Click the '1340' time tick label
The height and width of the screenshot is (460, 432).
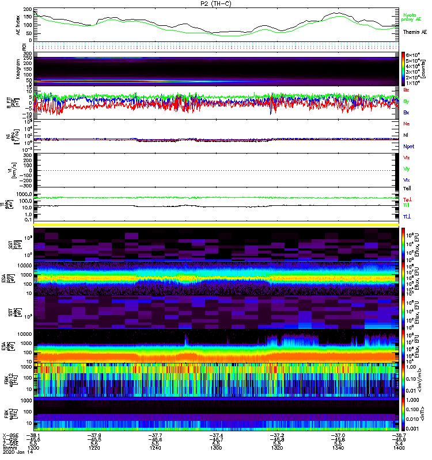click(338, 448)
